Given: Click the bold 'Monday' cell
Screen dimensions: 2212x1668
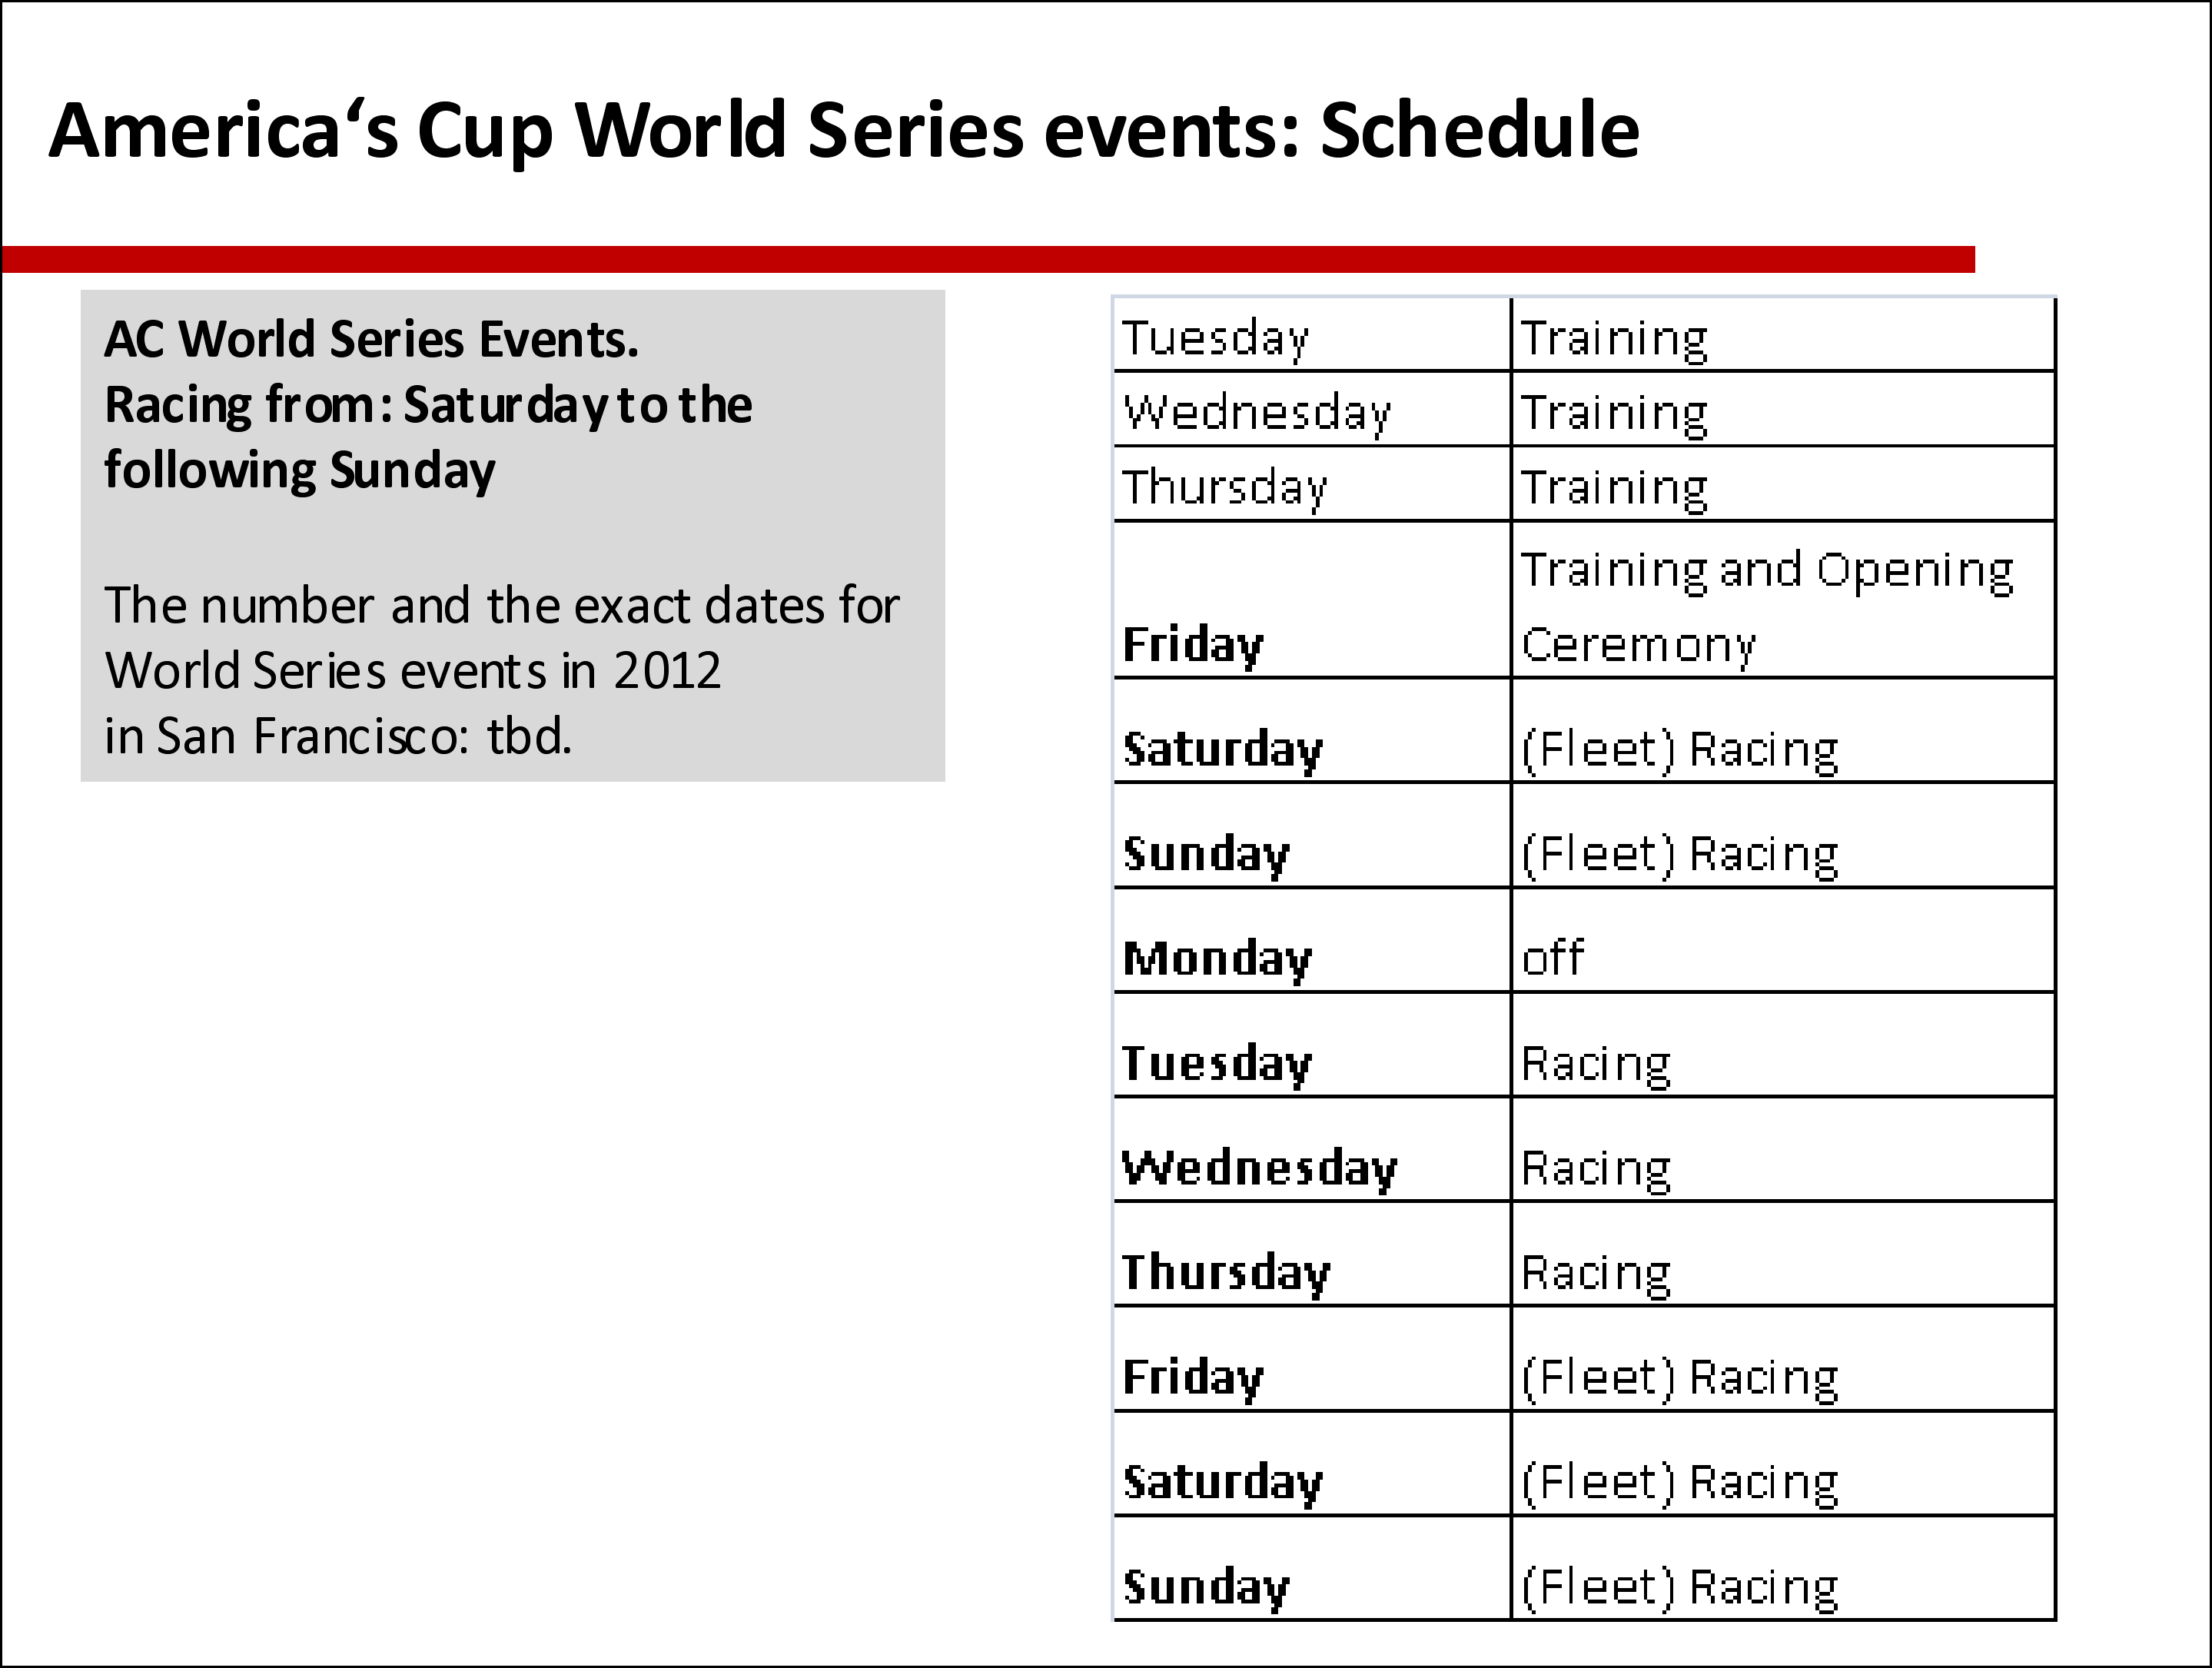Looking at the screenshot, I should coord(1312,940).
